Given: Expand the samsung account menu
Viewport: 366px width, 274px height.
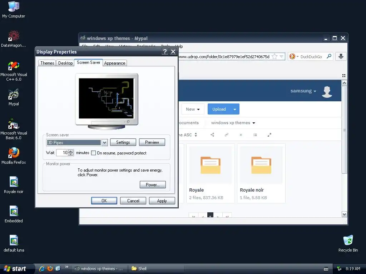Looking at the screenshot, I should coord(303,91).
